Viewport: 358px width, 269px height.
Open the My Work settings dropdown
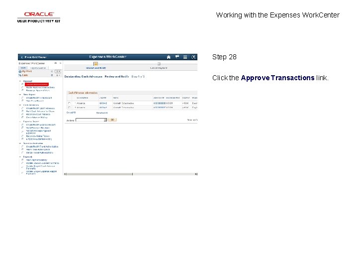[58, 71]
